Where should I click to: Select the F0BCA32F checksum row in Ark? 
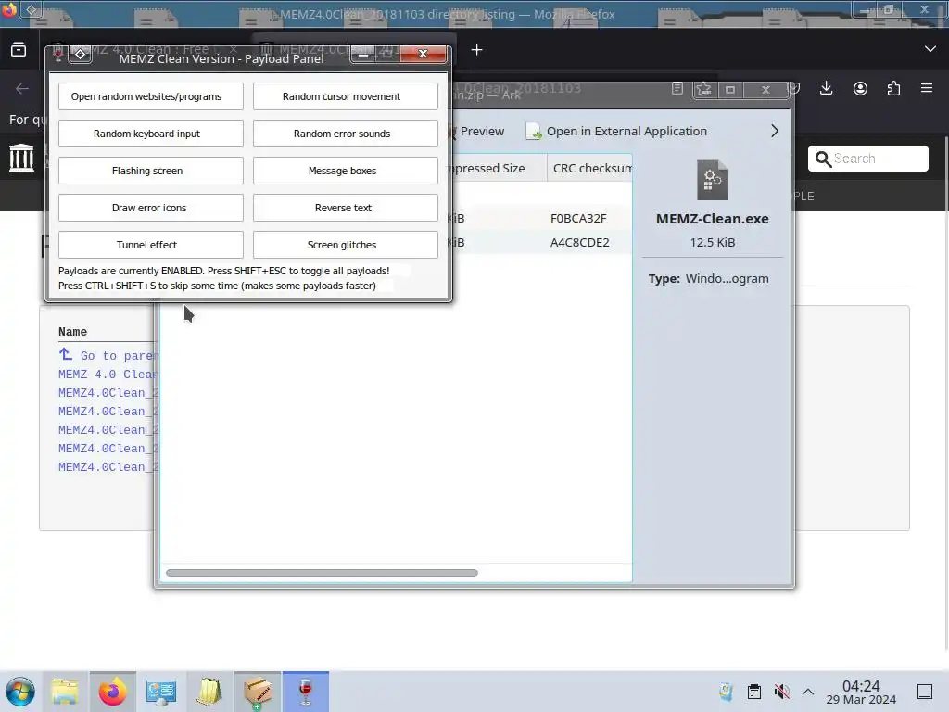[541, 218]
